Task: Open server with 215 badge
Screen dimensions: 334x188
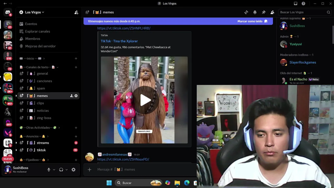Action: tap(8, 56)
